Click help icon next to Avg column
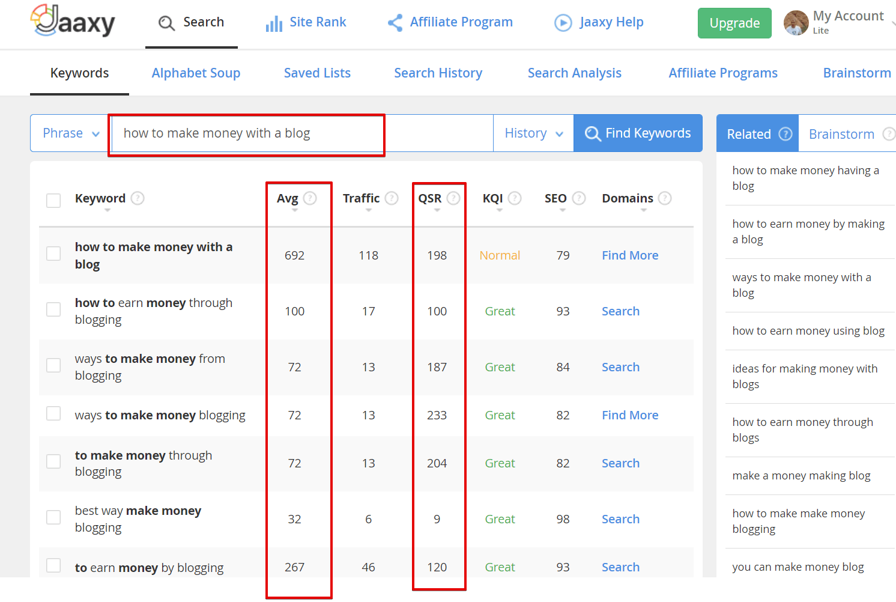The height and width of the screenshot is (602, 896). click(x=310, y=198)
